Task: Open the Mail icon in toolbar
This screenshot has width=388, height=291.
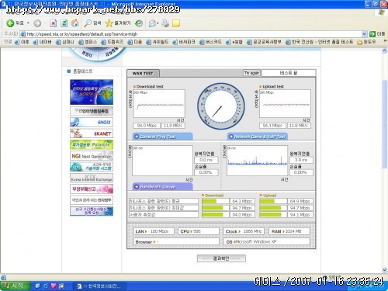Action: pos(152,23)
